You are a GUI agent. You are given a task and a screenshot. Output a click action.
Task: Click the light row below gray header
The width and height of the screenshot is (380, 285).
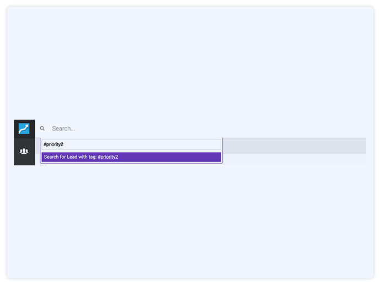click(x=295, y=159)
